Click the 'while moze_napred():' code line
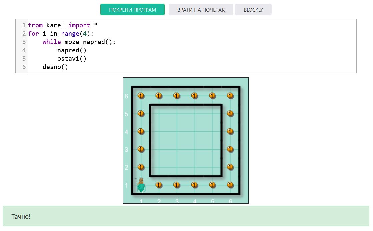The image size is (373, 231). click(79, 42)
